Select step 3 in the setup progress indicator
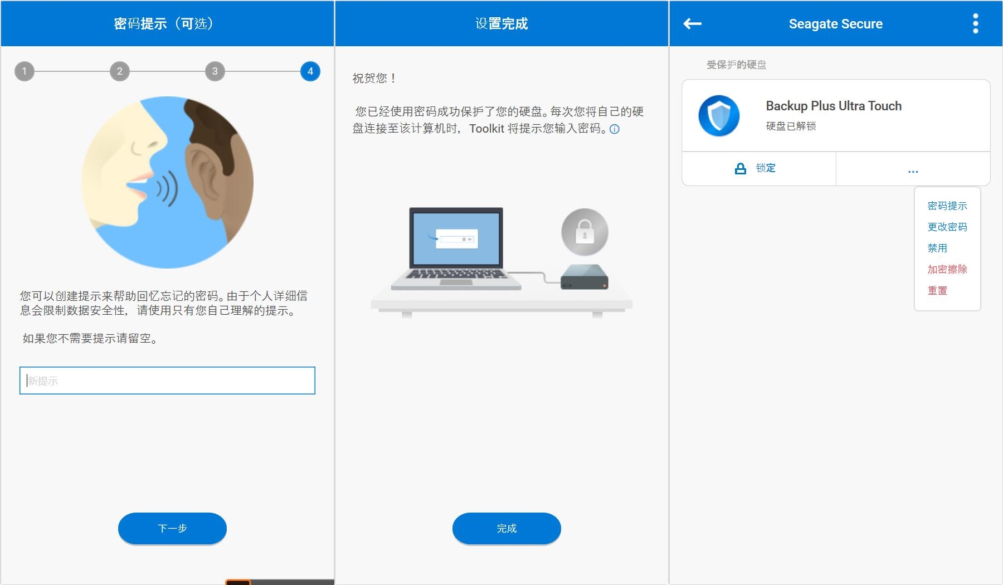 click(x=214, y=71)
